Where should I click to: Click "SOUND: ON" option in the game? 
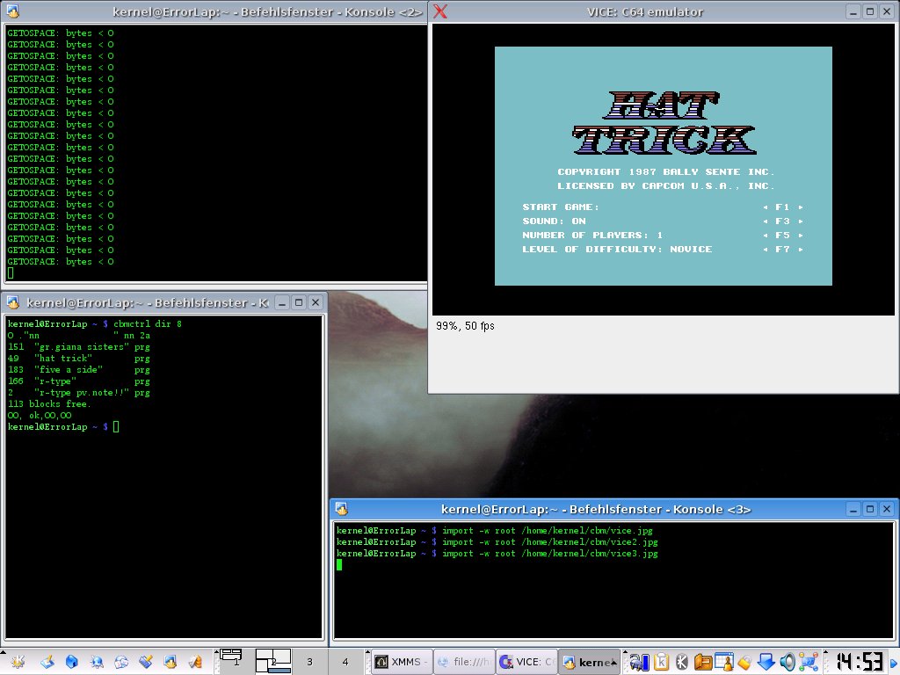(x=554, y=221)
